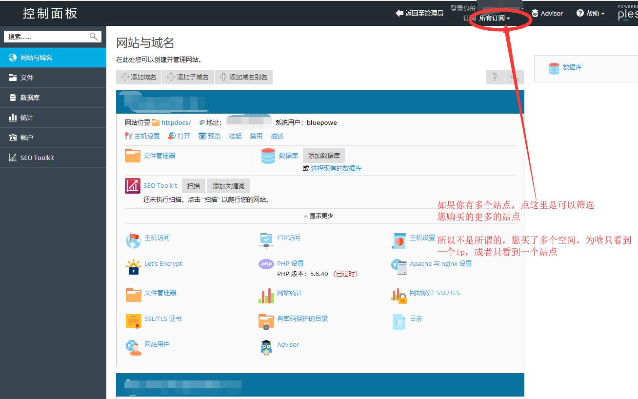Click the 统计 bar chart sidebar icon

(13, 118)
